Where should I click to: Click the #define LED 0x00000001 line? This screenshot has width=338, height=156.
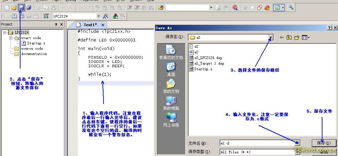[x=107, y=40]
